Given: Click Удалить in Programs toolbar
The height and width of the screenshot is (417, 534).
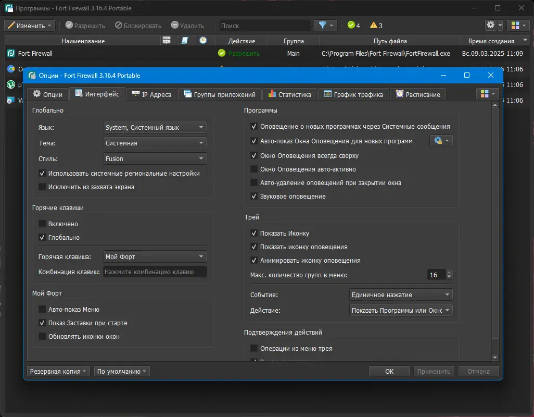Looking at the screenshot, I should 187,26.
